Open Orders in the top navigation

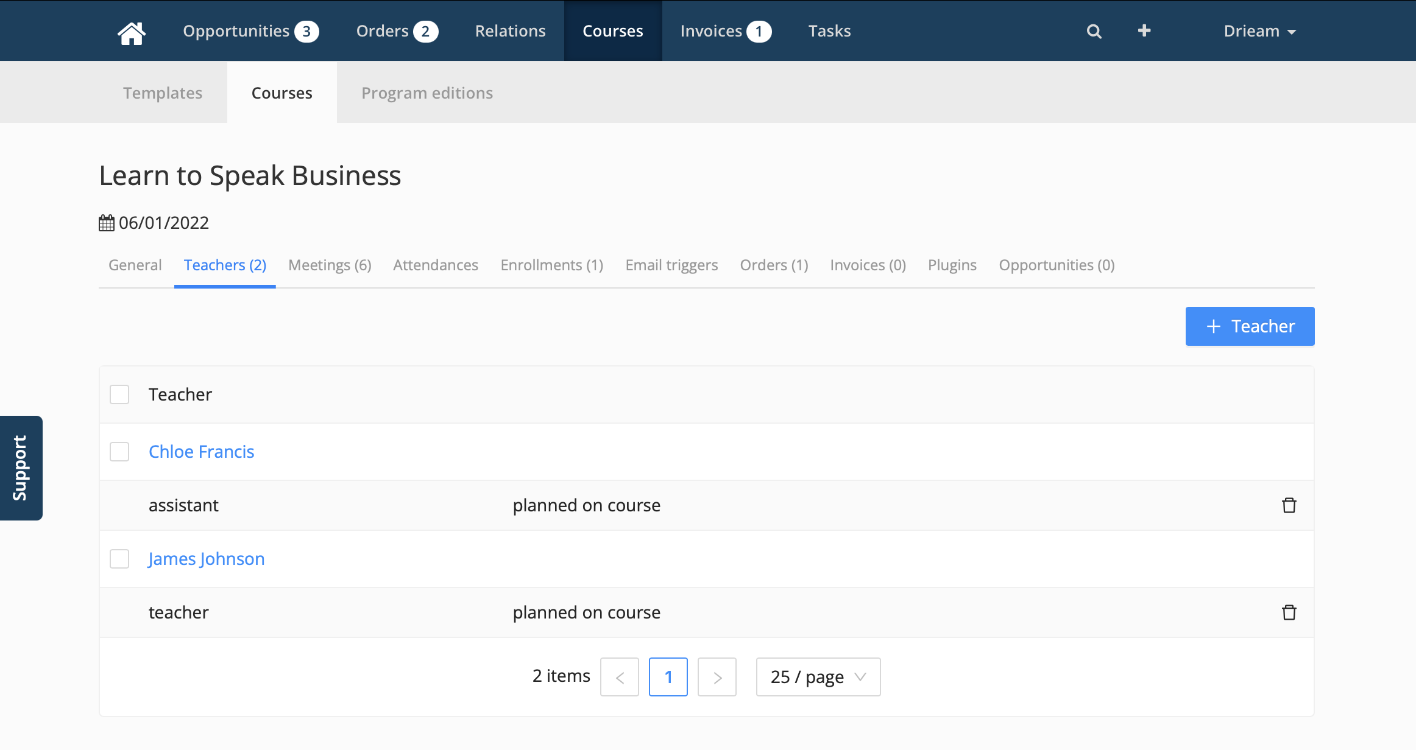tap(397, 31)
